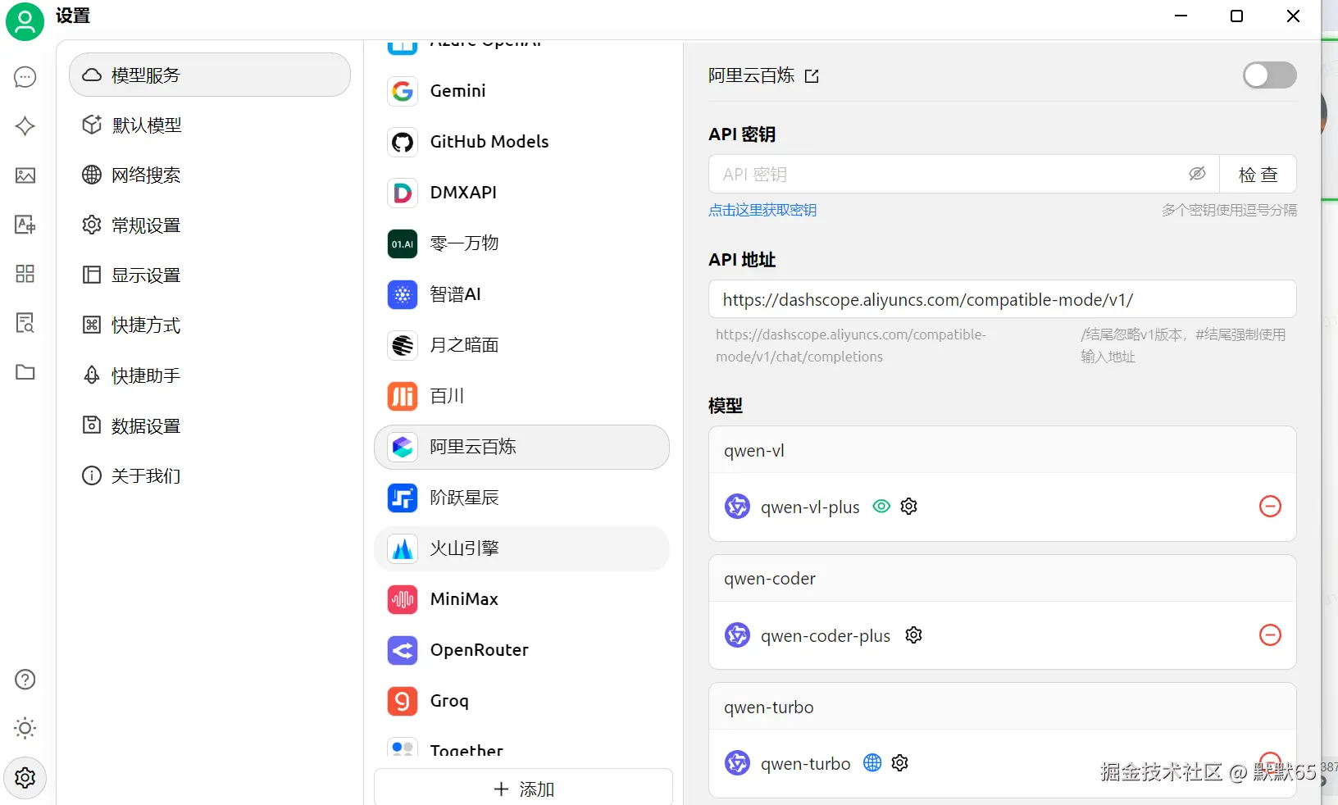The width and height of the screenshot is (1338, 805).
Task: Collapse the qwen-turbo model group
Action: [x=1002, y=707]
